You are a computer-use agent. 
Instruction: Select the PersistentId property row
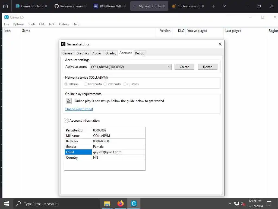[105, 130]
